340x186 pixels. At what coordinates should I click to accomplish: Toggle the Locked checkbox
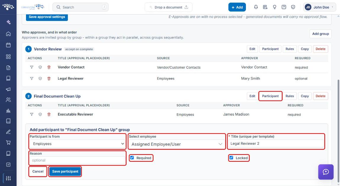click(x=231, y=158)
